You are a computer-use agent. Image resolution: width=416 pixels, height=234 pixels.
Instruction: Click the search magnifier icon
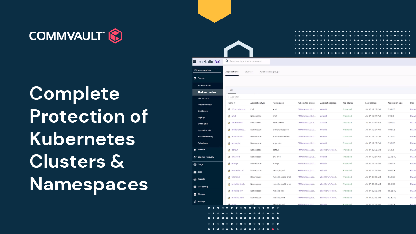tap(227, 61)
